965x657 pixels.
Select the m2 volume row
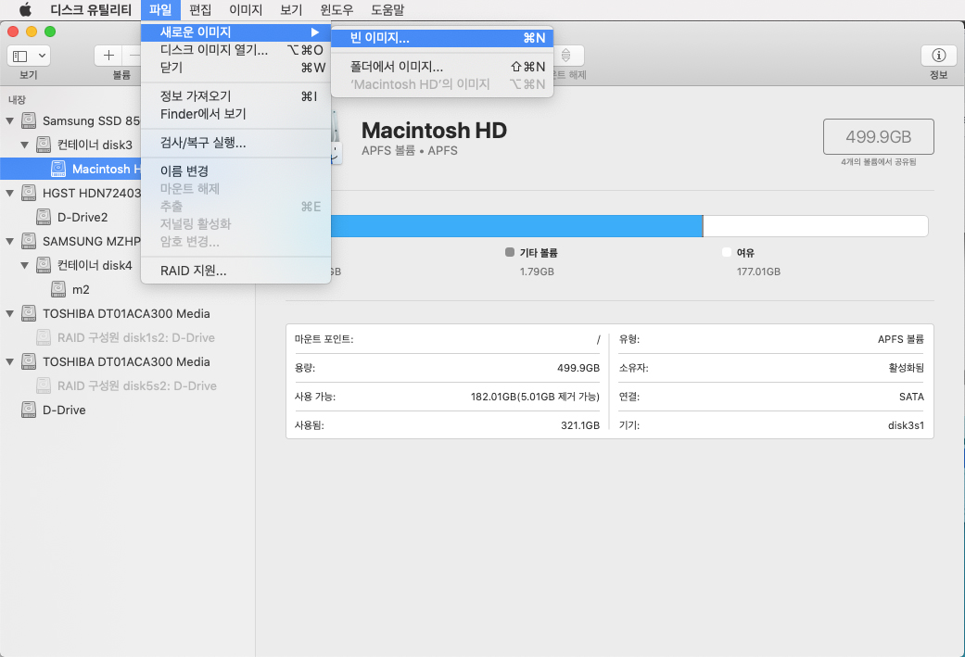coord(127,289)
